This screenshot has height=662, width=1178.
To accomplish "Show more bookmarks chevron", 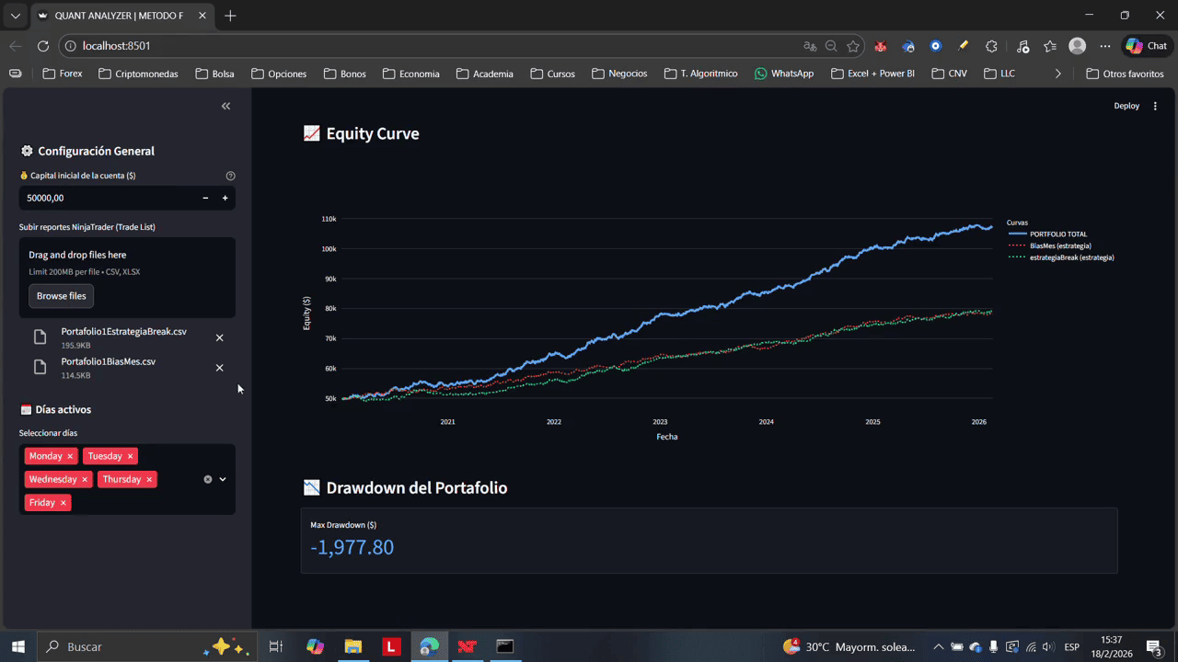I will 1057,74.
